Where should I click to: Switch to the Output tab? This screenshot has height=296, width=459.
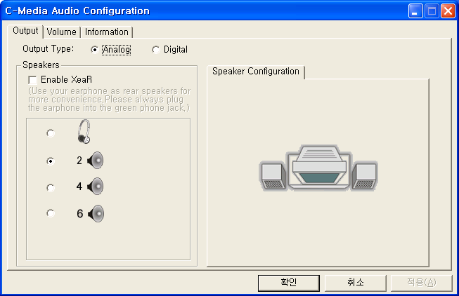coord(25,31)
